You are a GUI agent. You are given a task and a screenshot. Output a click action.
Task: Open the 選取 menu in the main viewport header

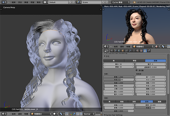20,114
